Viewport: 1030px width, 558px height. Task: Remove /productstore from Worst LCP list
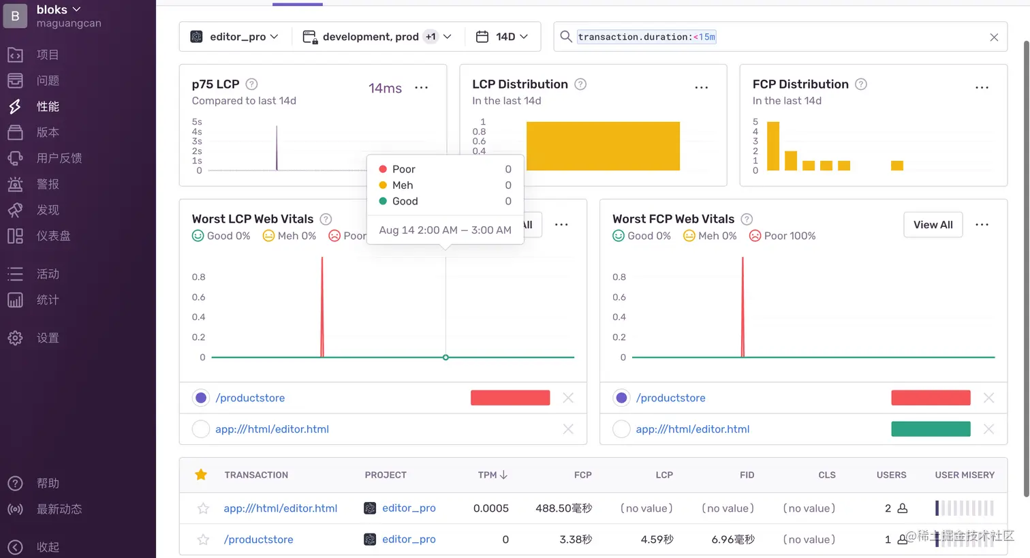pos(568,398)
